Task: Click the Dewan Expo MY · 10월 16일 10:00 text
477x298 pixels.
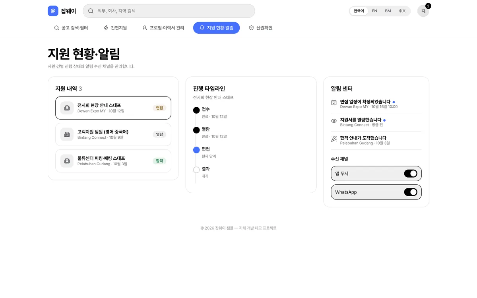Action: [x=369, y=107]
